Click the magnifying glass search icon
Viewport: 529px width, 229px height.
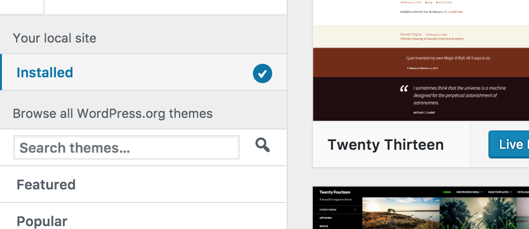(263, 145)
